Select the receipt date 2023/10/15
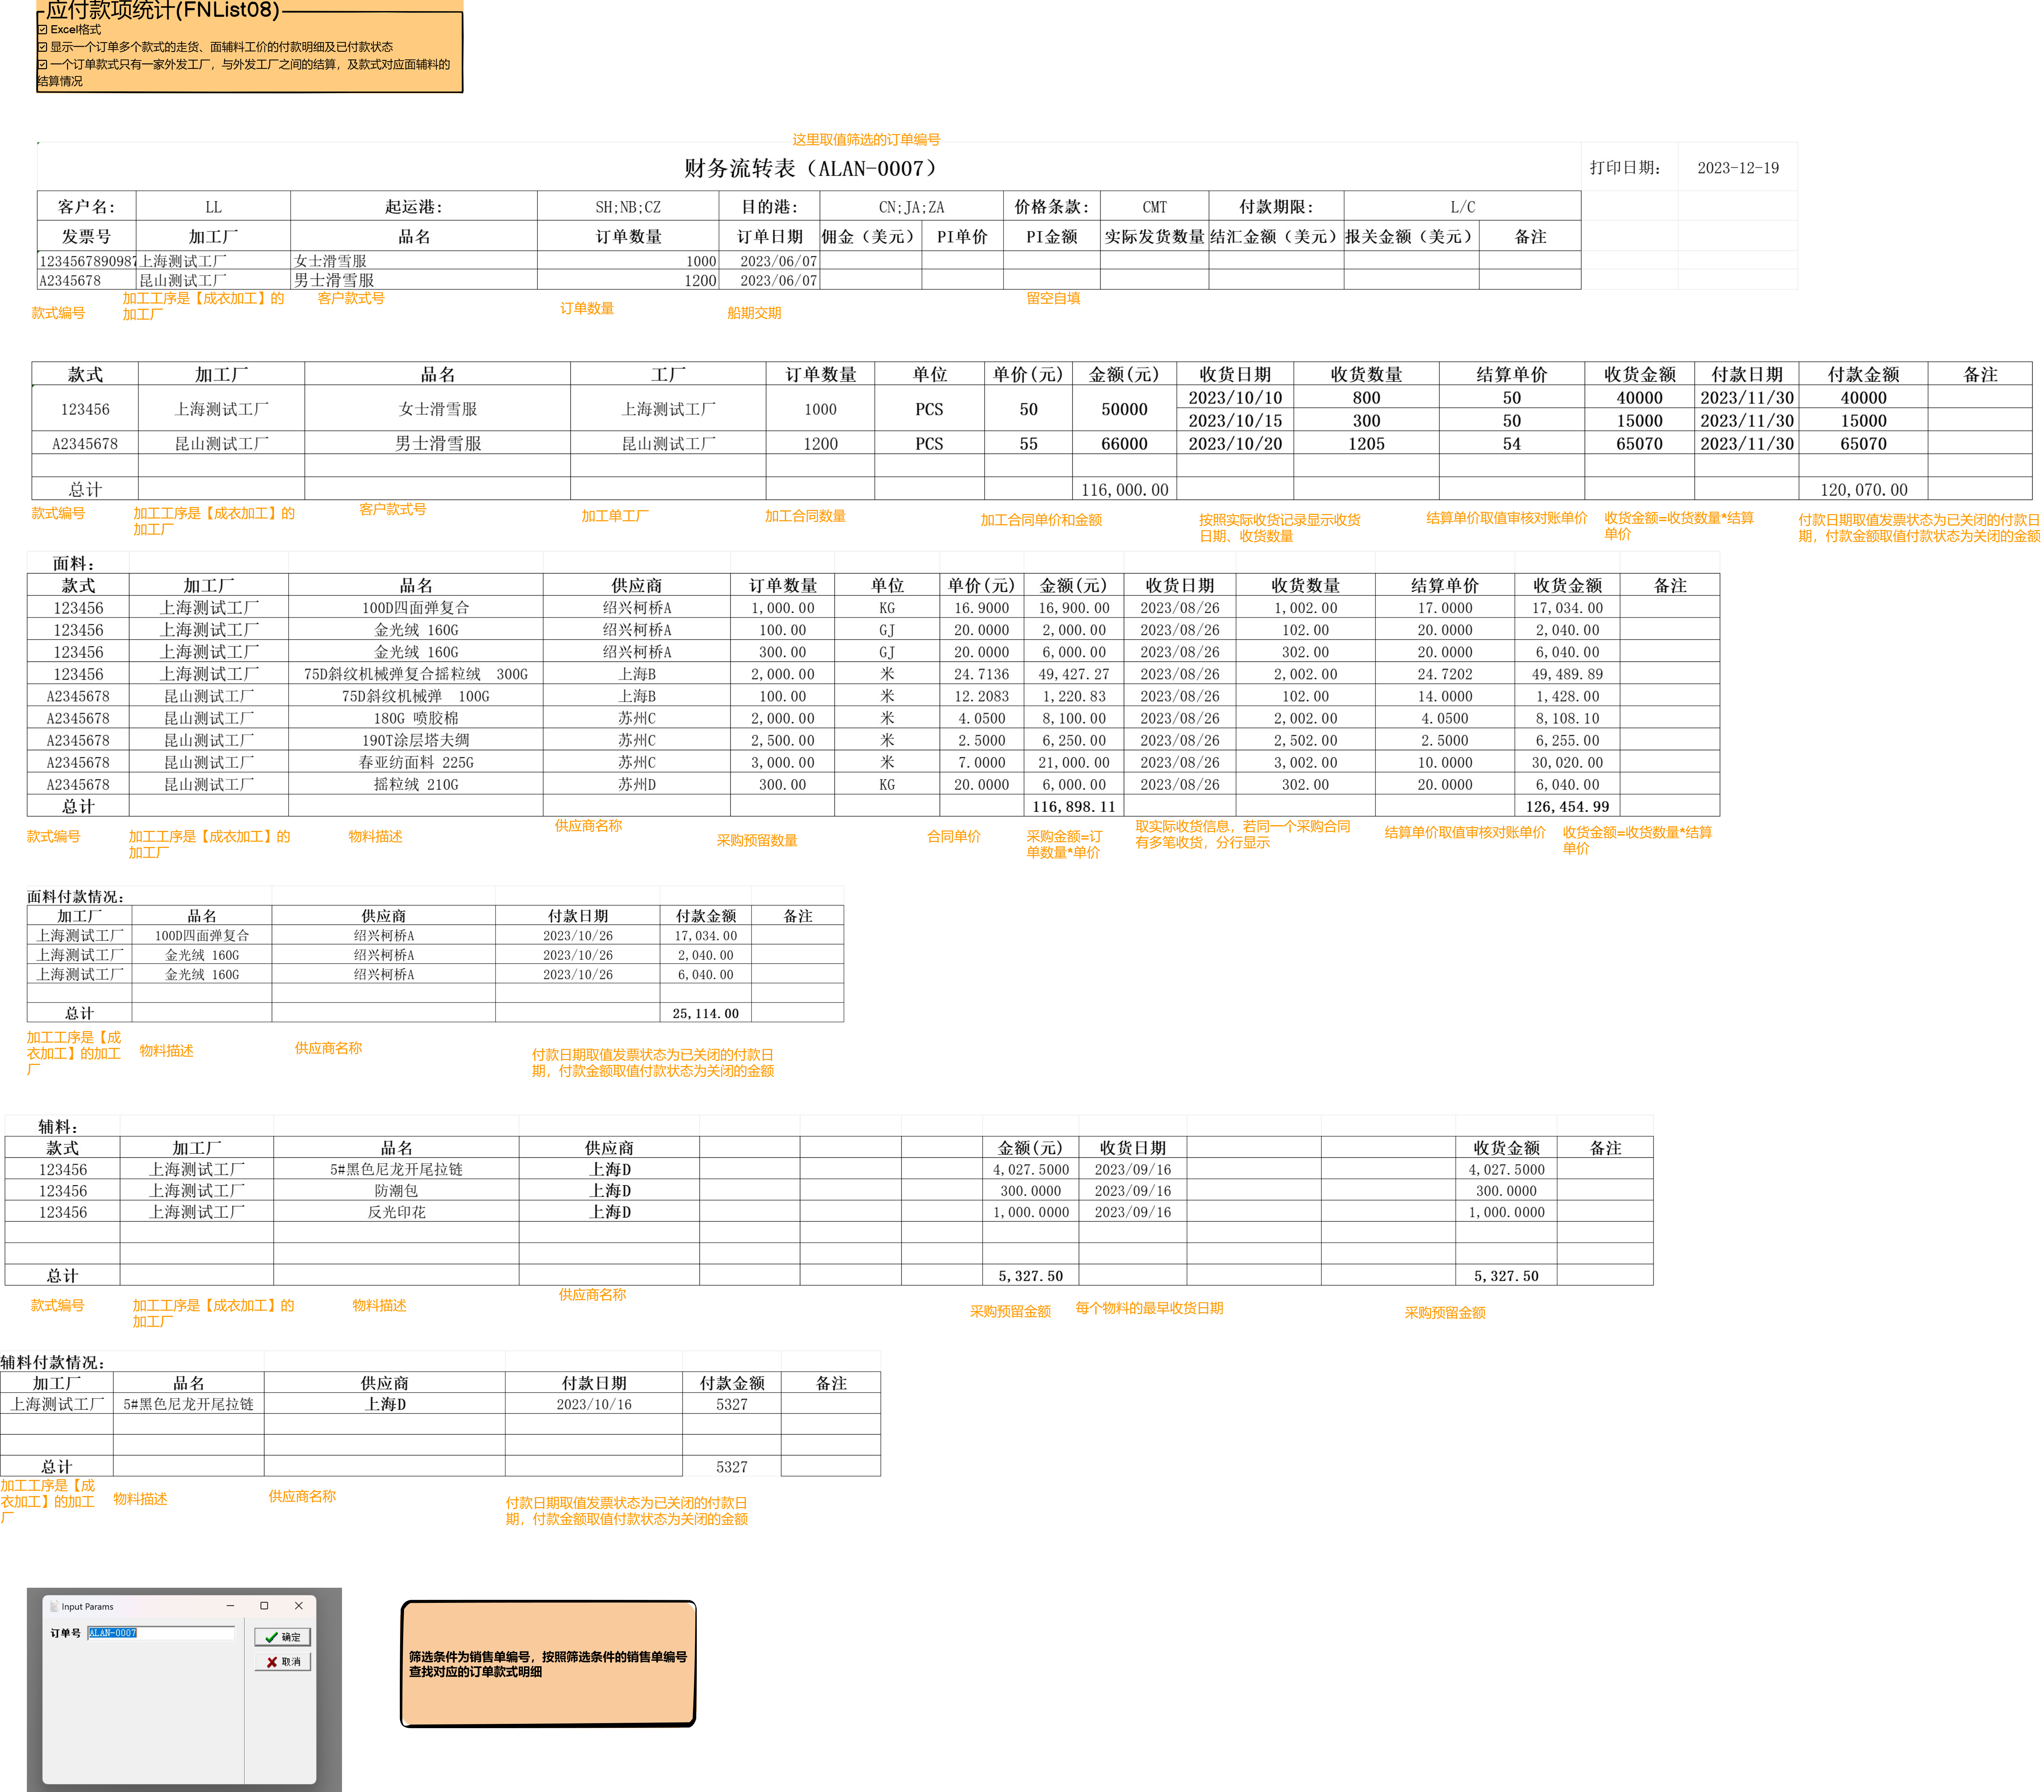2044x1792 pixels. [1235, 421]
